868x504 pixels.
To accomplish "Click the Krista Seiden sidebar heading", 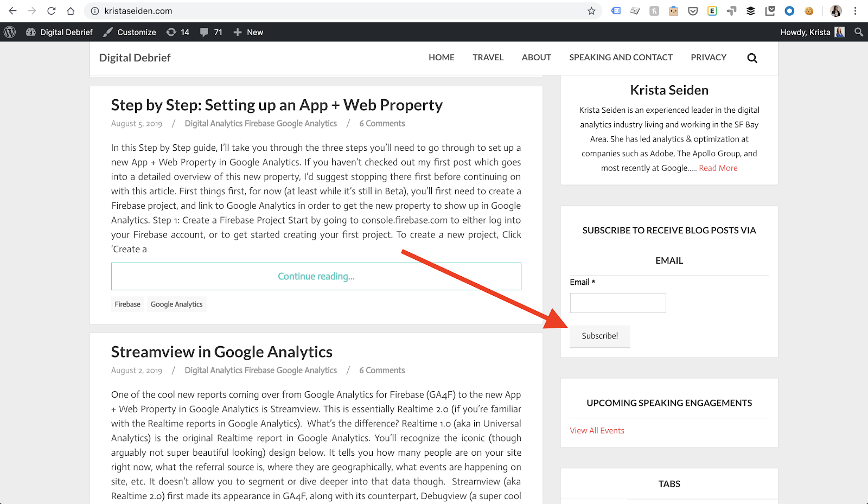I will coord(669,90).
